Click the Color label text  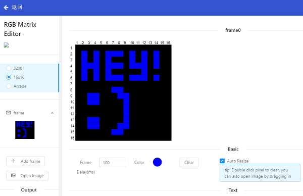(139, 162)
